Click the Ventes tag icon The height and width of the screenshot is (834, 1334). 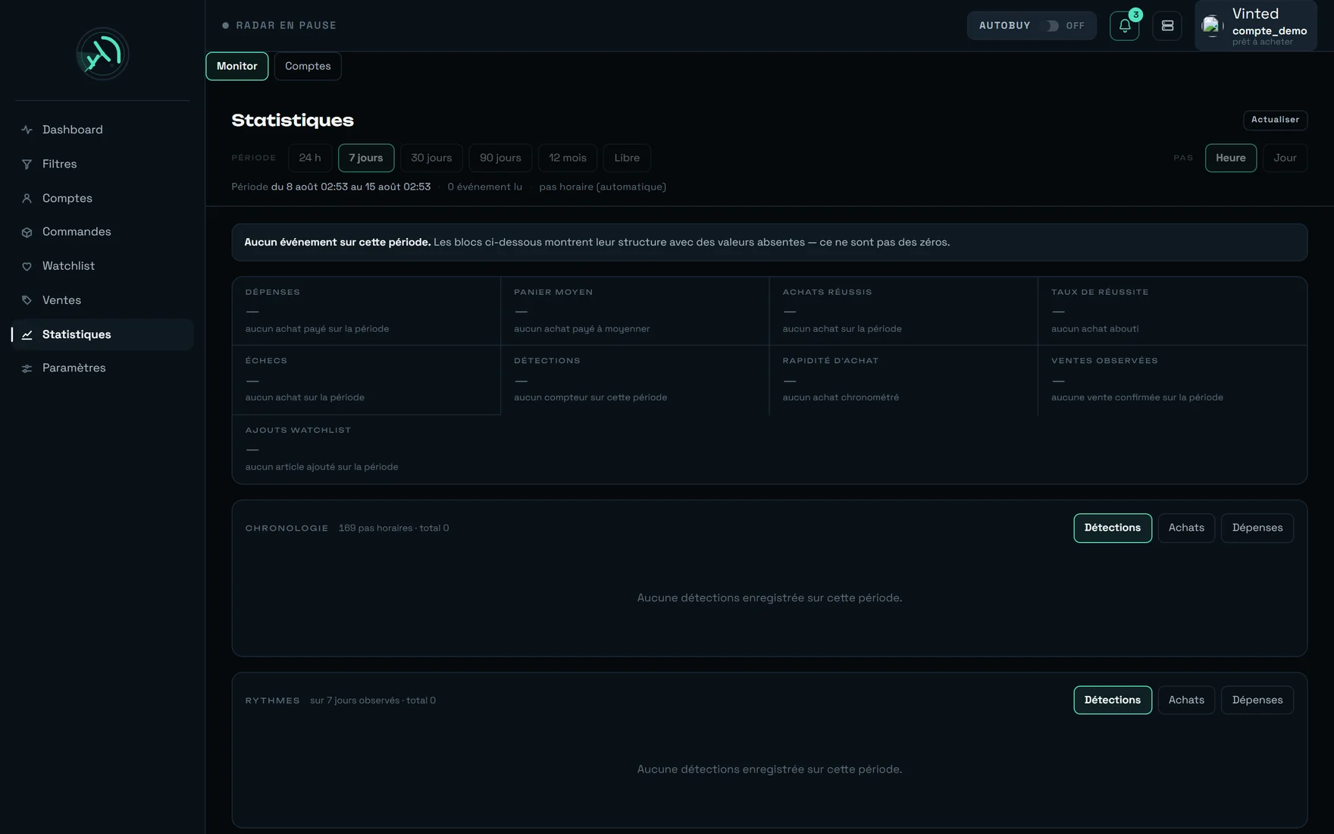(27, 300)
